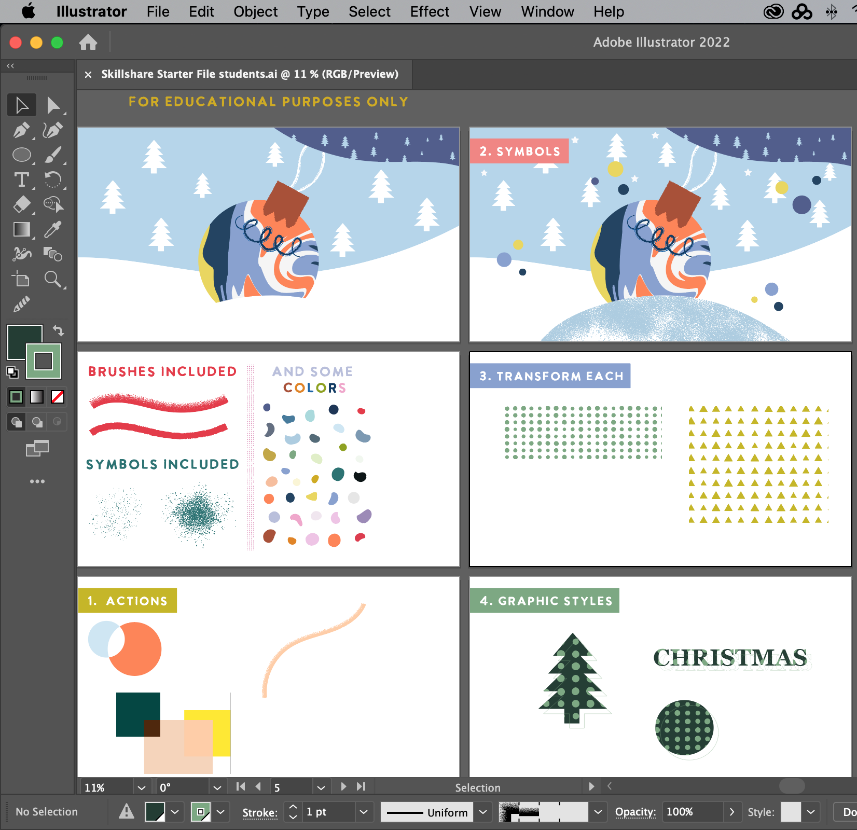Open the Apple menu
This screenshot has width=857, height=830.
pyautogui.click(x=29, y=11)
